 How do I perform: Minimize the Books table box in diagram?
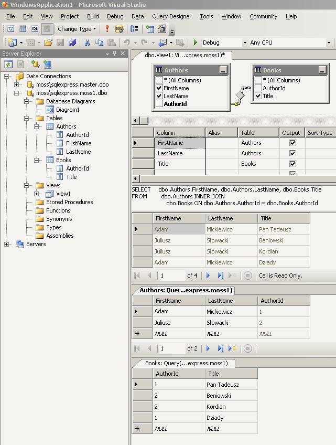[x=322, y=70]
